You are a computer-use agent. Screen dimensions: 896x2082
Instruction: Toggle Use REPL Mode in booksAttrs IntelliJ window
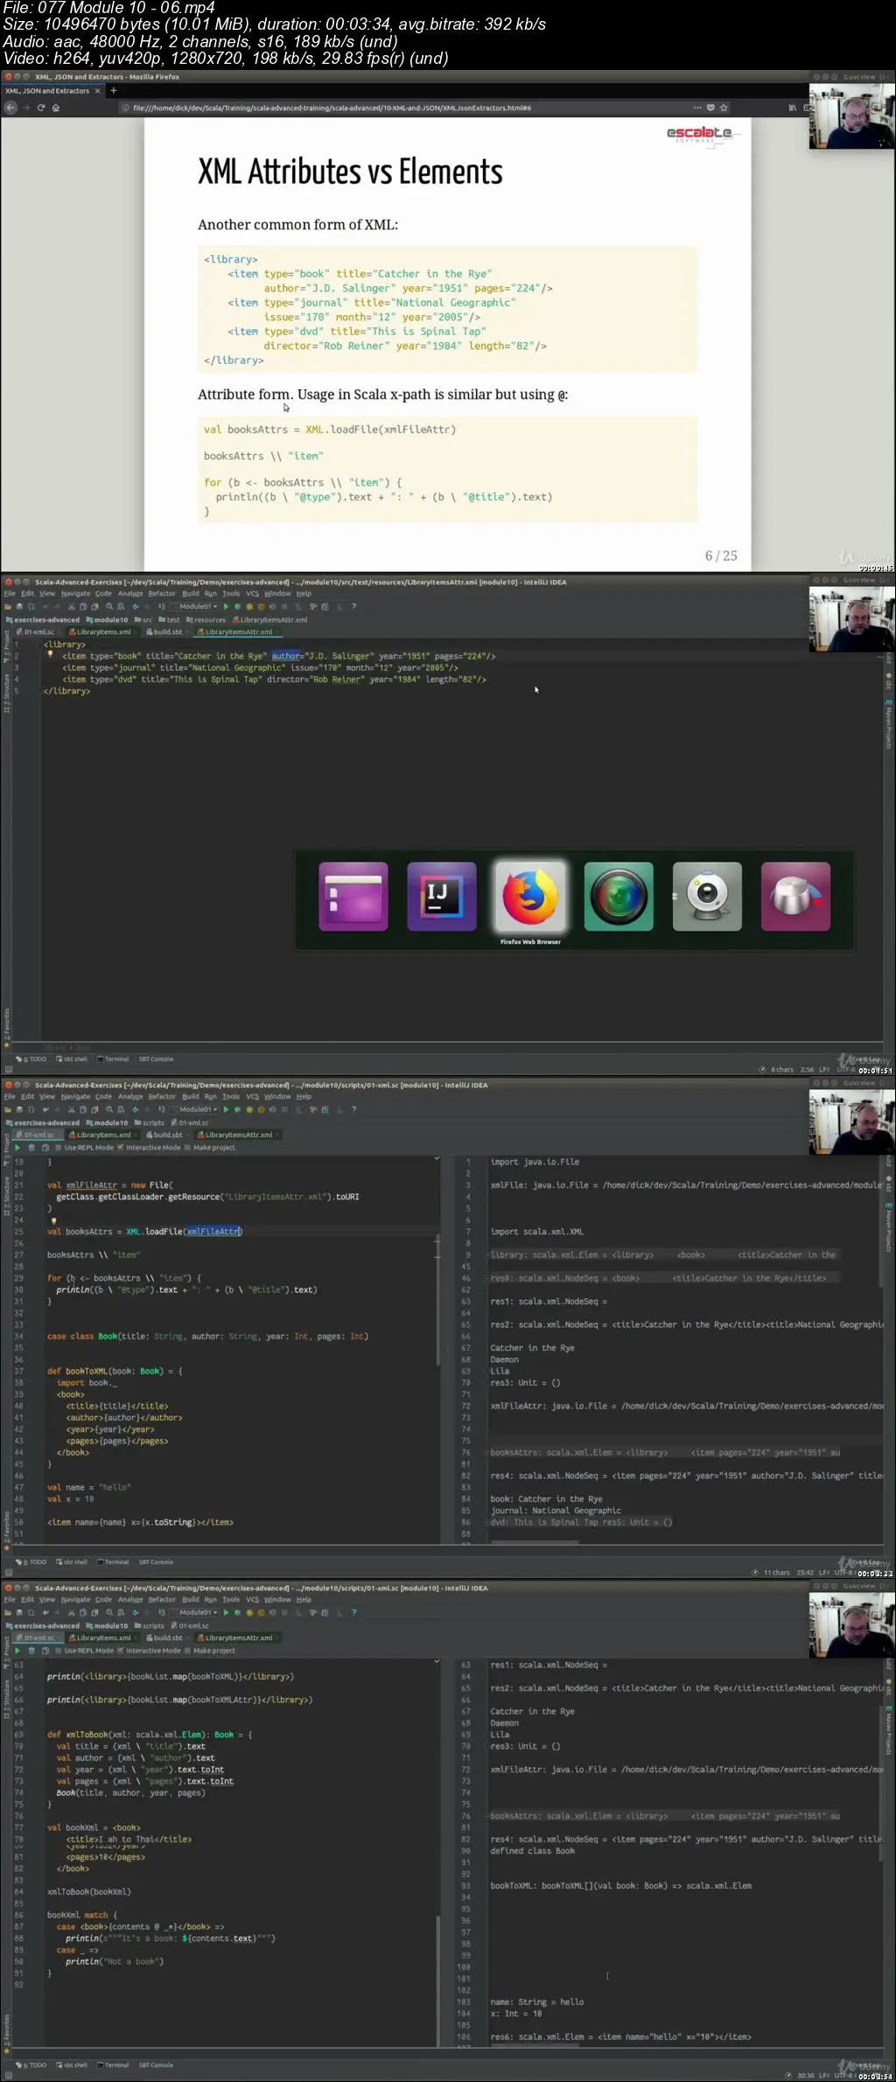click(84, 1147)
